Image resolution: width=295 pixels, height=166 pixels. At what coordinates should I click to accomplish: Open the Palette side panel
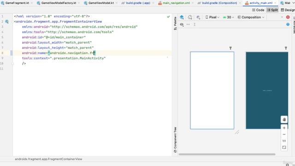click(x=175, y=24)
